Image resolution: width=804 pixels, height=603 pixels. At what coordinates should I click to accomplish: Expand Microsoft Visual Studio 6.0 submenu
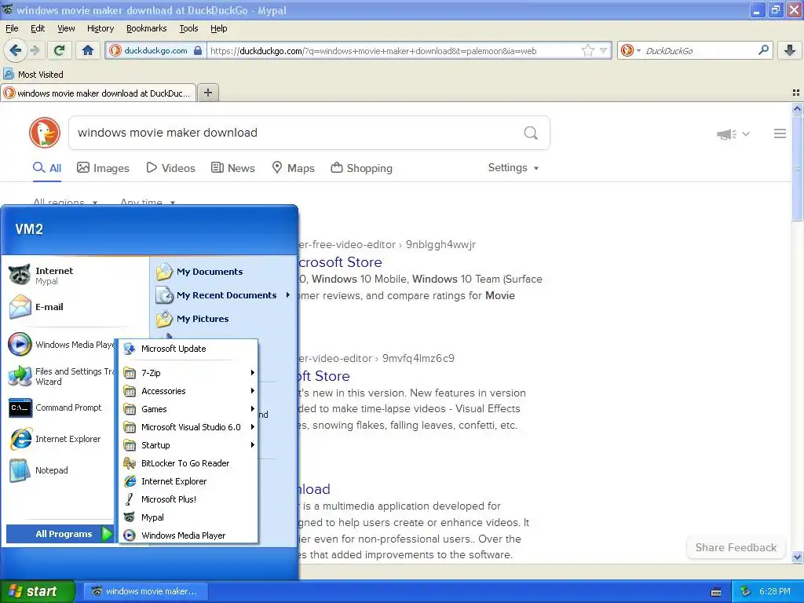click(x=188, y=427)
